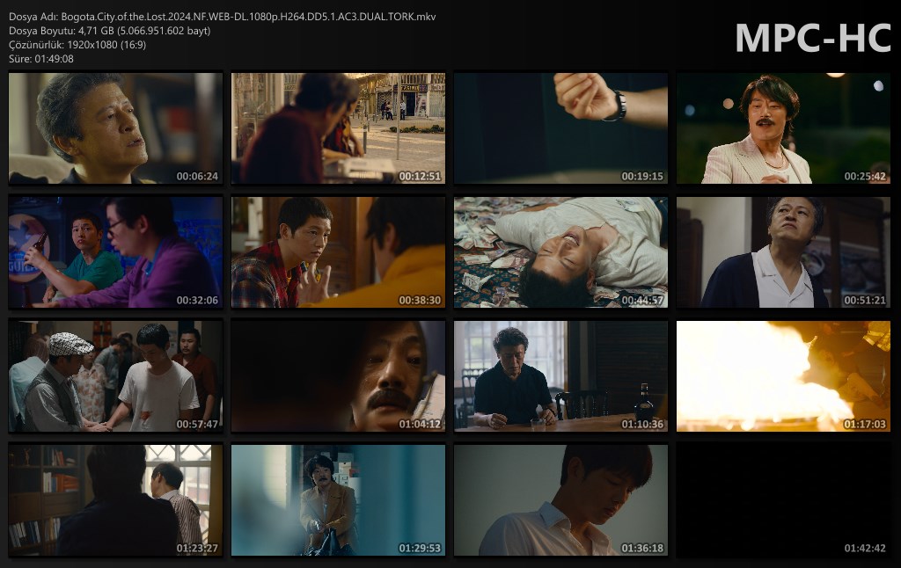The image size is (901, 568).
Task: Select the thumbnail stamped 00:32:06
Action: click(115, 252)
